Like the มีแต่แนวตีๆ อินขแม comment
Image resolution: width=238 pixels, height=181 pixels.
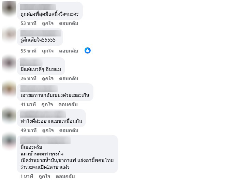click(x=48, y=78)
